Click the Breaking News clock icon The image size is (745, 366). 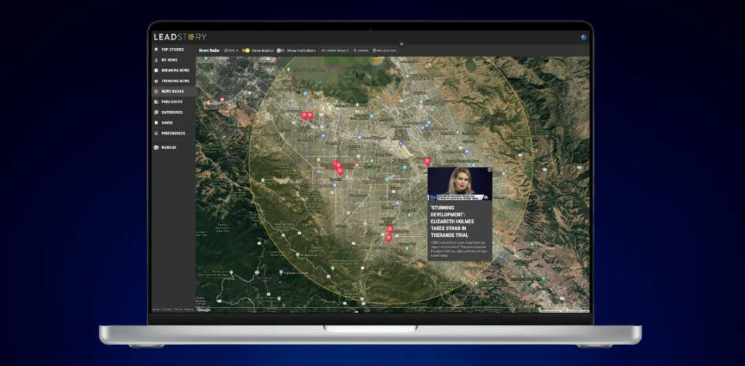[157, 71]
